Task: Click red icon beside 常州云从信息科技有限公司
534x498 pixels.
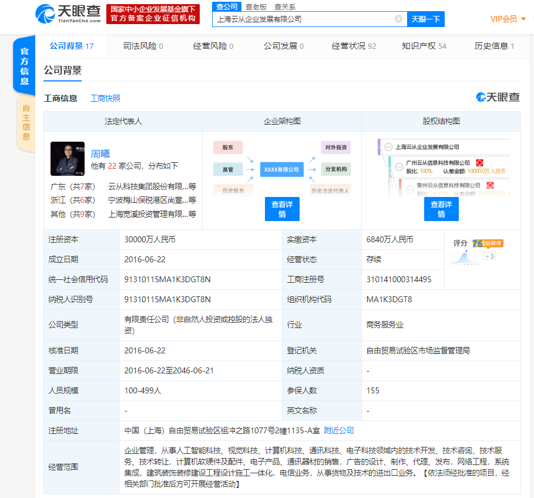Action: pos(490,185)
